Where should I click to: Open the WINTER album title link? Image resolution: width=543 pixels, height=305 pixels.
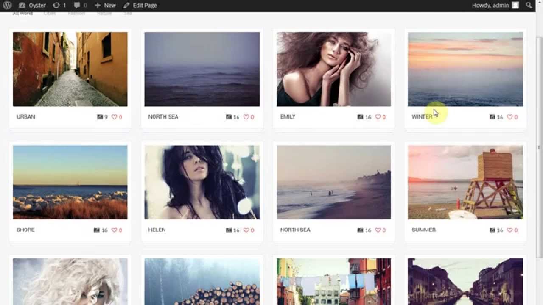tap(422, 116)
